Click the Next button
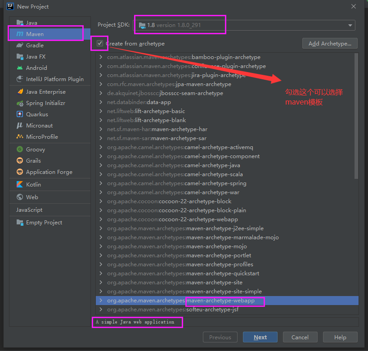This screenshot has height=351, width=368. click(x=260, y=337)
